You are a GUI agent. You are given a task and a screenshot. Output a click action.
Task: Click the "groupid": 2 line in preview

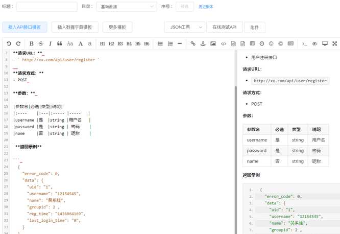(285, 230)
